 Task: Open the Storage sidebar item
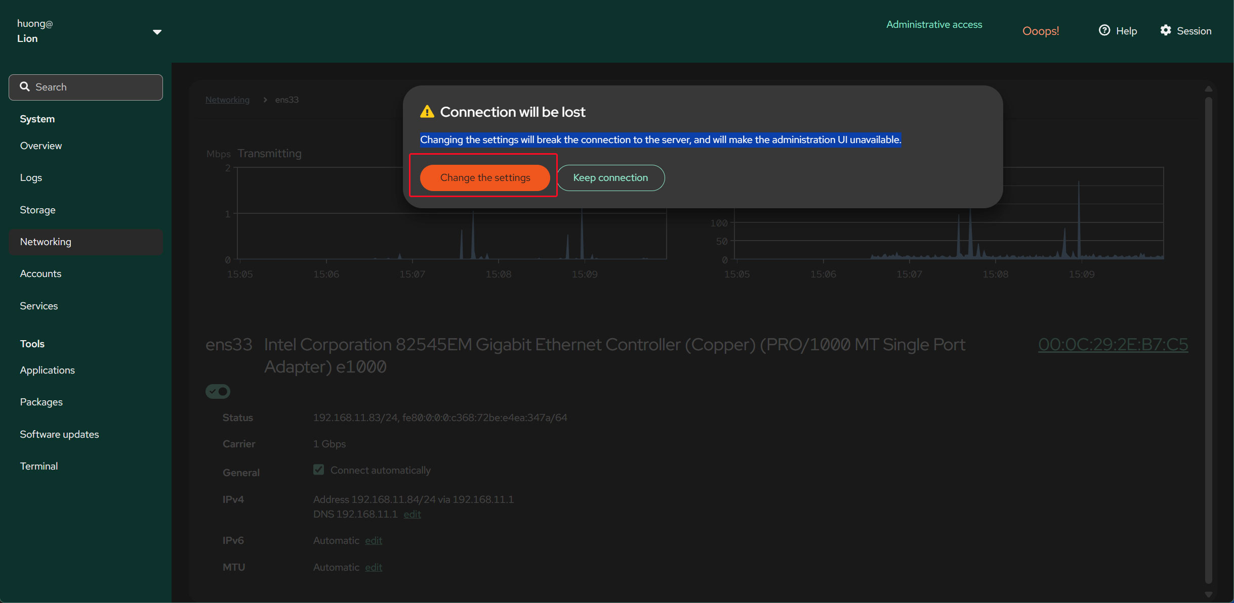(x=37, y=210)
